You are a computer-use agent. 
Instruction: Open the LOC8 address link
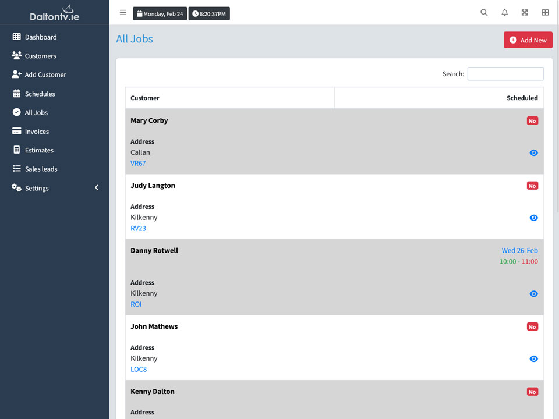[x=139, y=370]
